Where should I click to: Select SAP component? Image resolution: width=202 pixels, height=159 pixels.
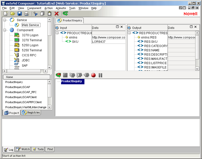tap(25, 65)
